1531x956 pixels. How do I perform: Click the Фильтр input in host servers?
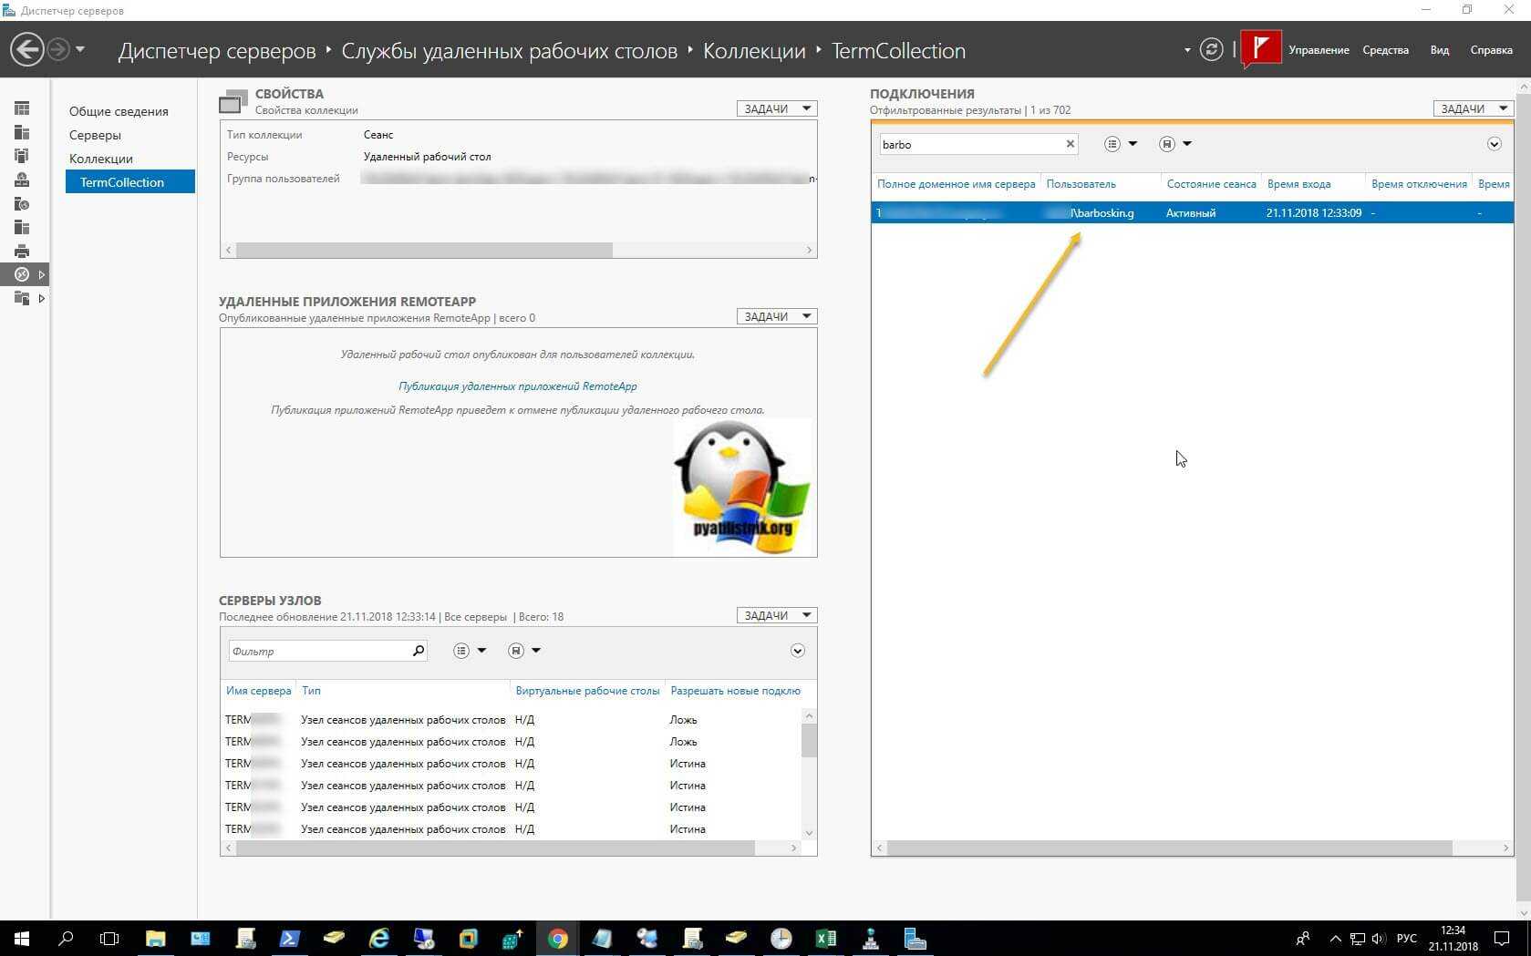[319, 651]
